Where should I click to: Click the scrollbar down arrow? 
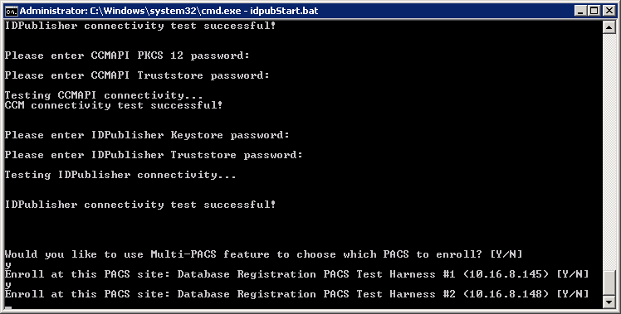coord(609,302)
